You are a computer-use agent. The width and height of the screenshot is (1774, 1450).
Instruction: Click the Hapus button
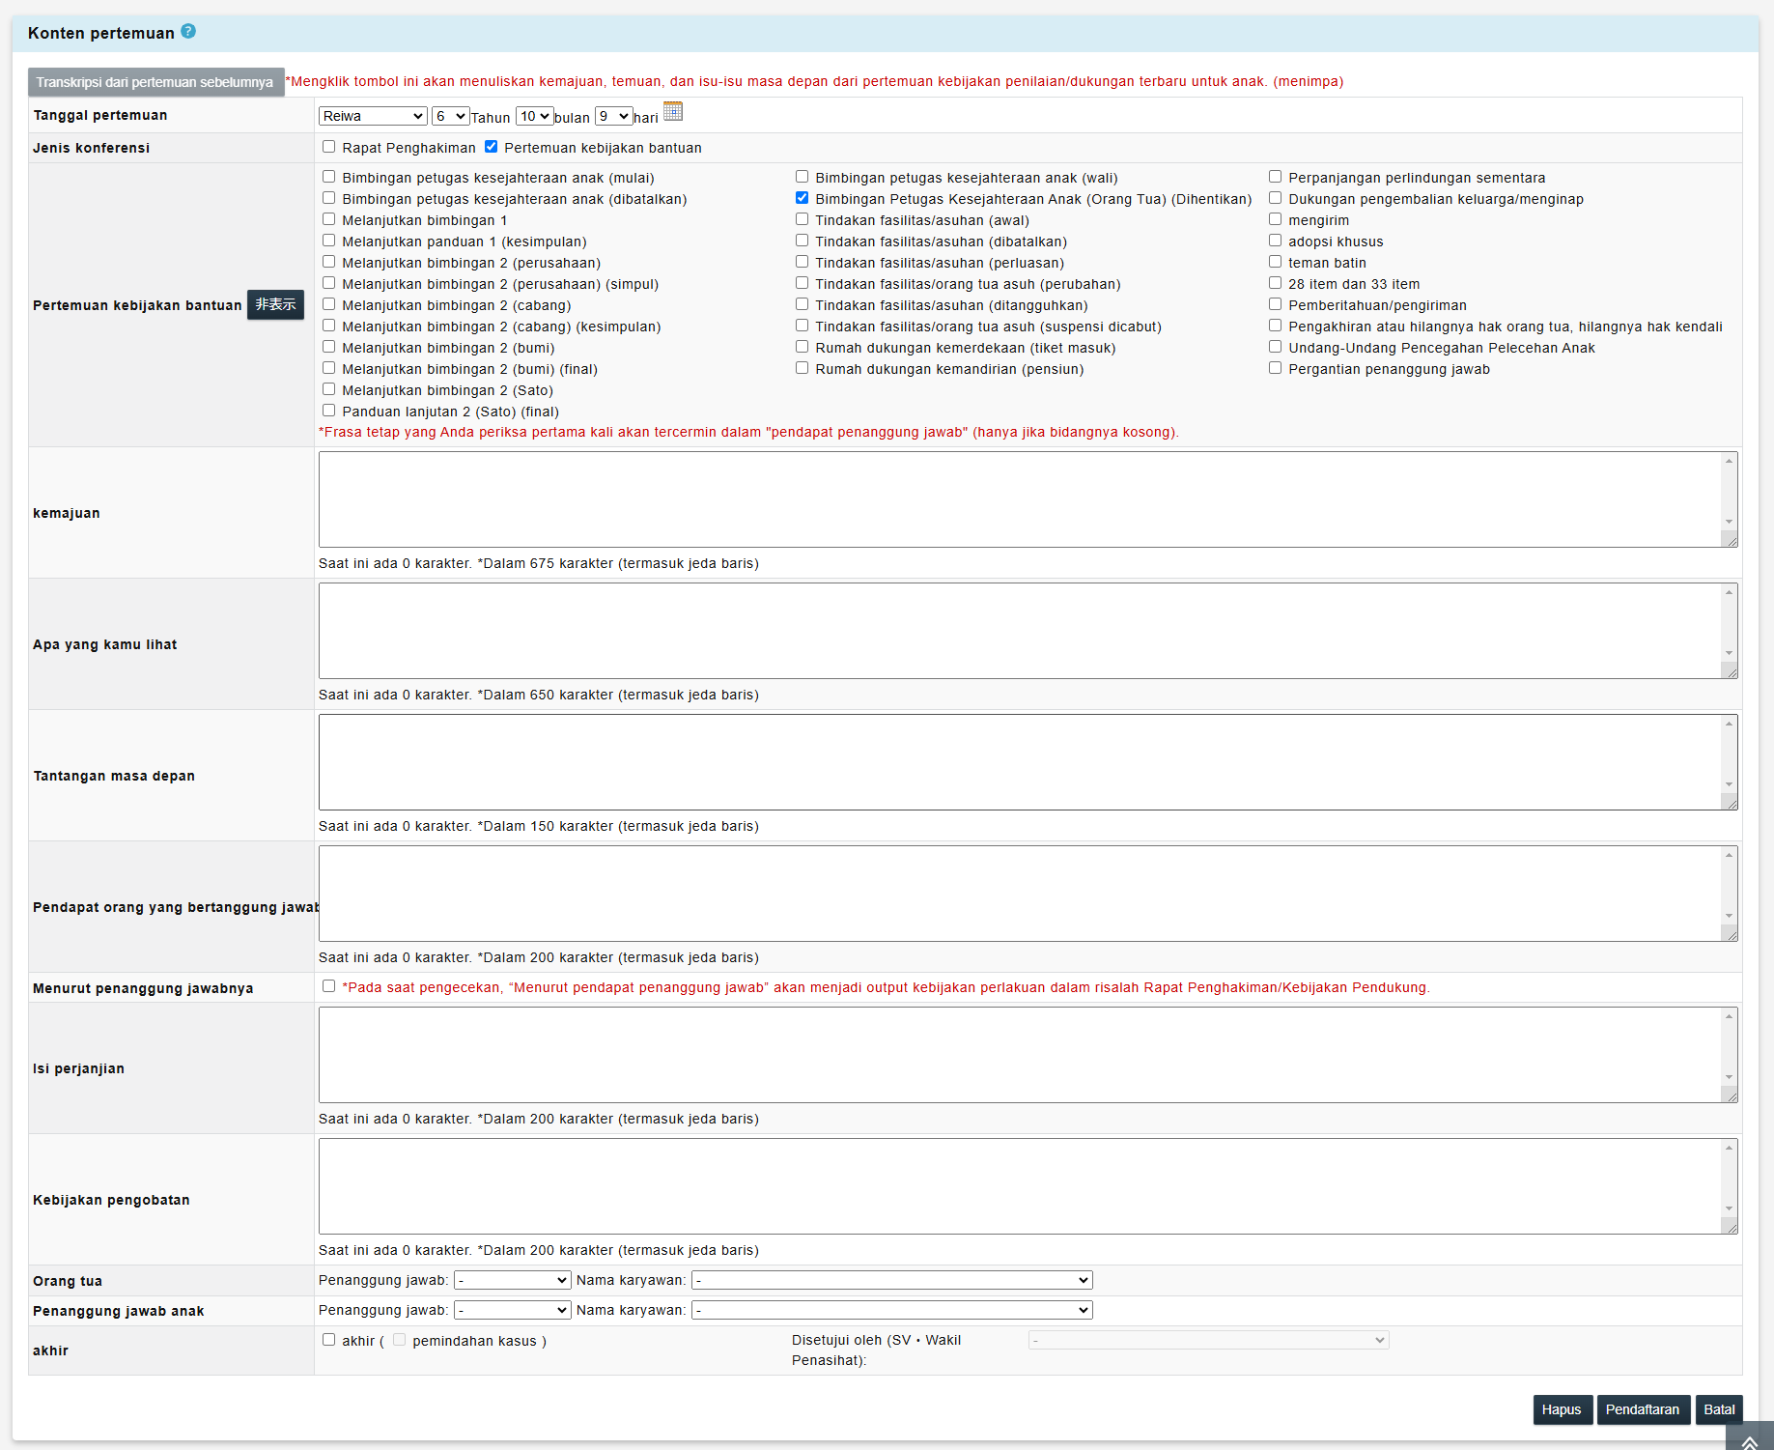pyautogui.click(x=1561, y=1409)
